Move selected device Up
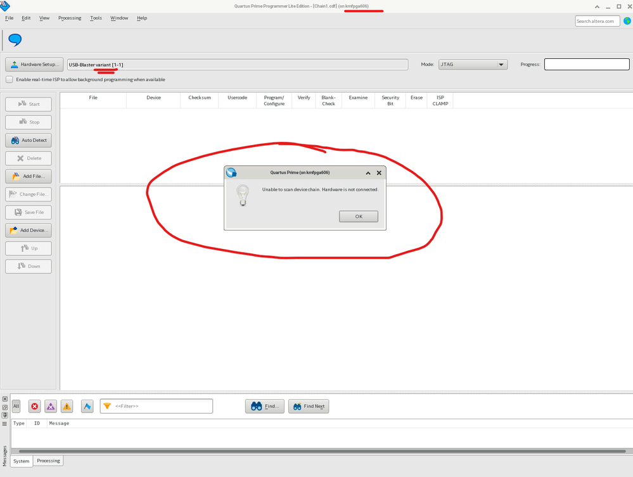633x477 pixels. (x=29, y=248)
